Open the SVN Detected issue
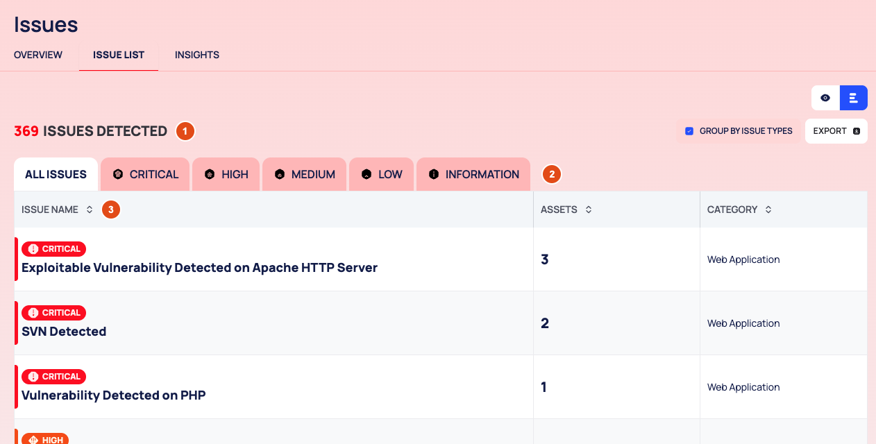Viewport: 876px width, 444px height. coord(64,332)
